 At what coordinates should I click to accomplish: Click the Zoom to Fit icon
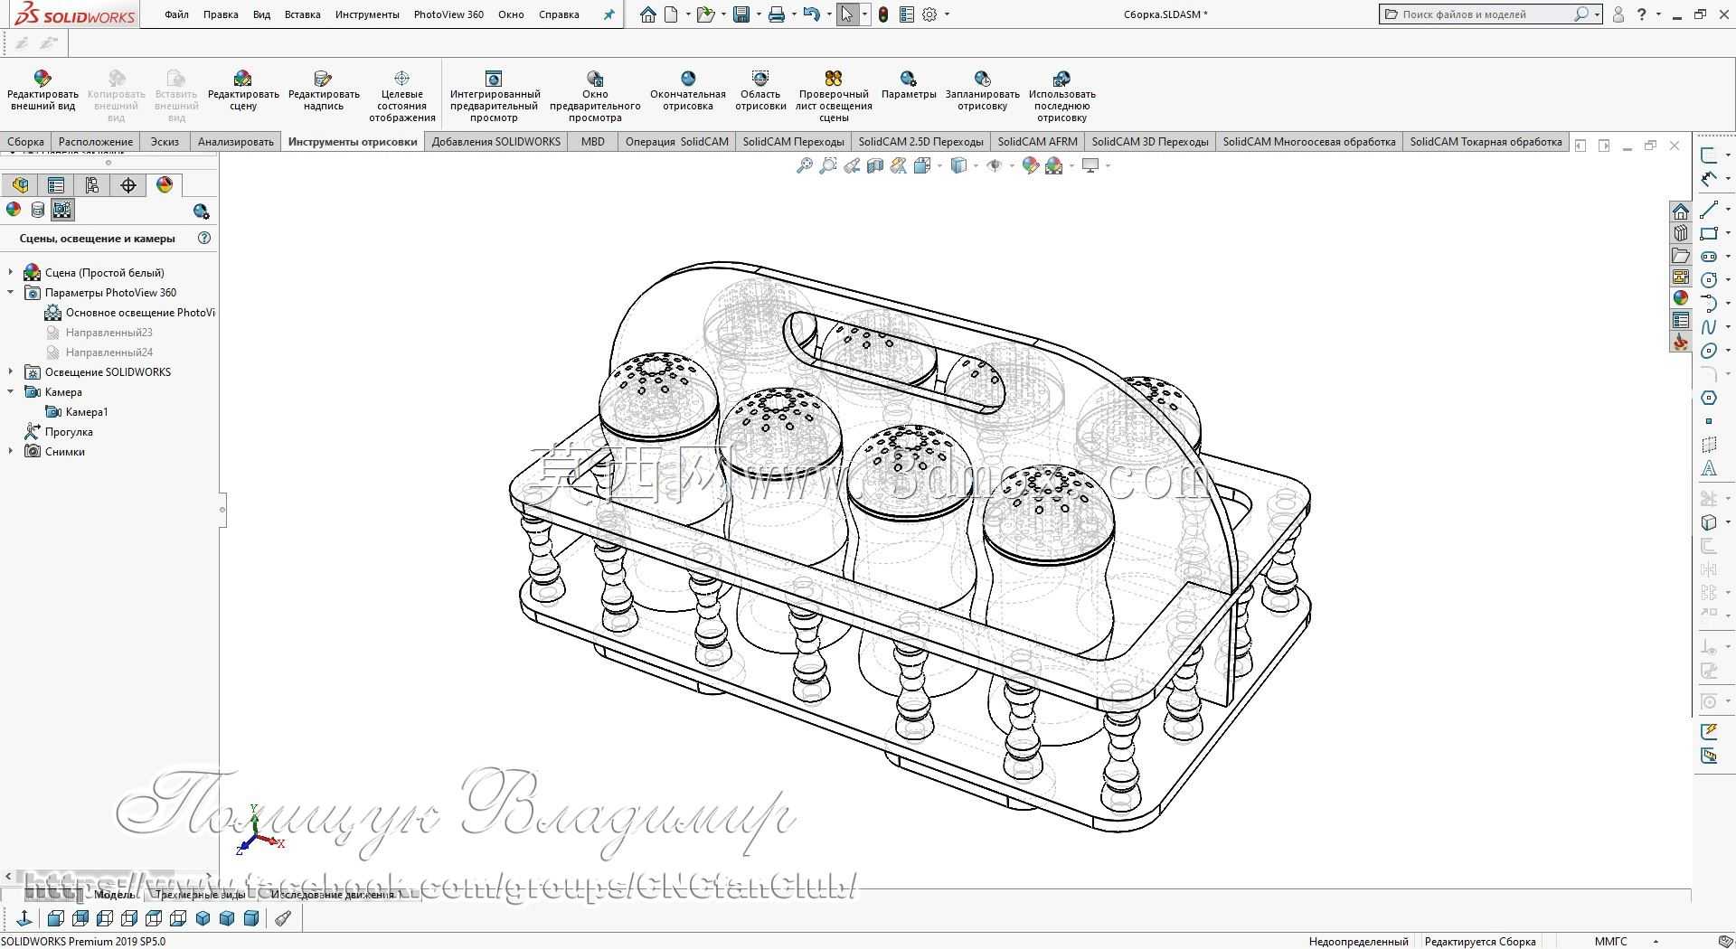pyautogui.click(x=804, y=165)
